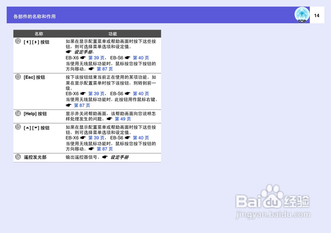
Task: Open 第 49 页 link in Help button row
Action: point(123,119)
